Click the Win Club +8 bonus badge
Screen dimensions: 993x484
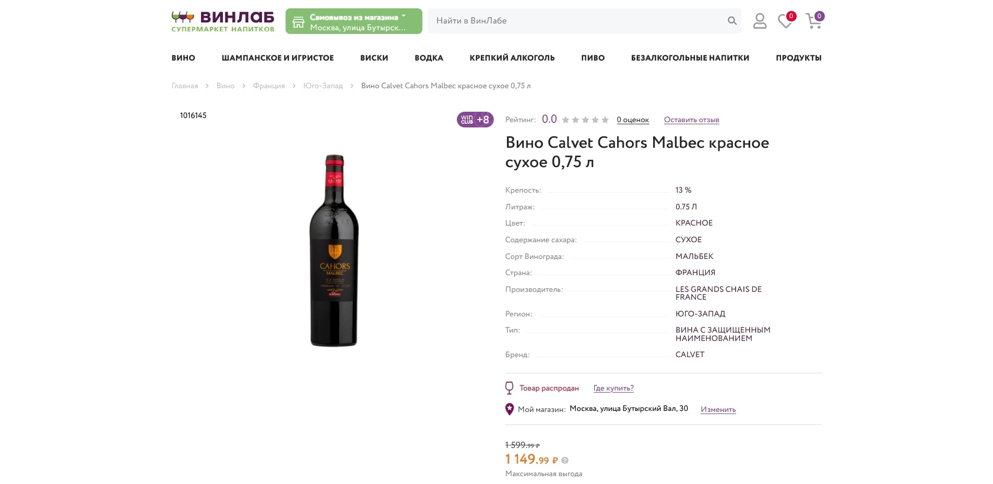475,120
